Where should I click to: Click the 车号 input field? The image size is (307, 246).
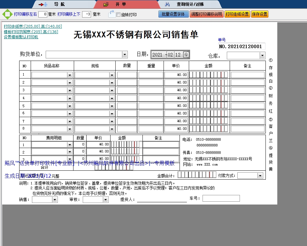[221, 198]
